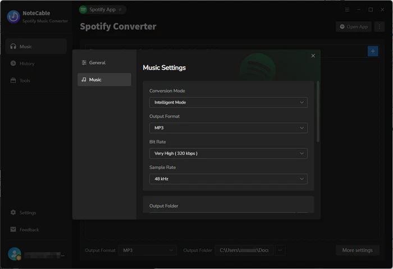Click the Conversion Mode chevron arrow
The width and height of the screenshot is (393, 269).
click(x=302, y=102)
